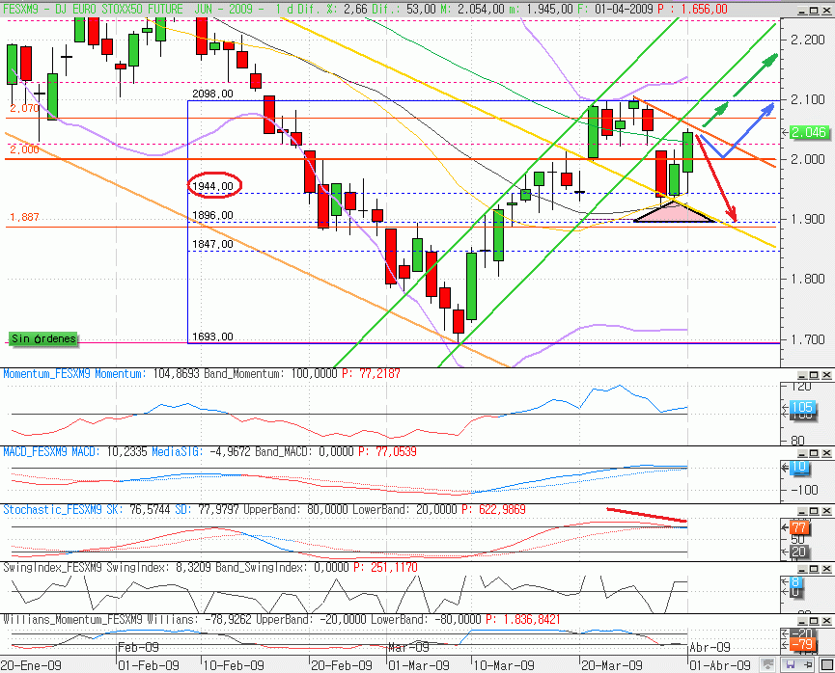Click the '20-Ene-09' date label
Viewport: 835px width, 673px height.
click(x=31, y=665)
